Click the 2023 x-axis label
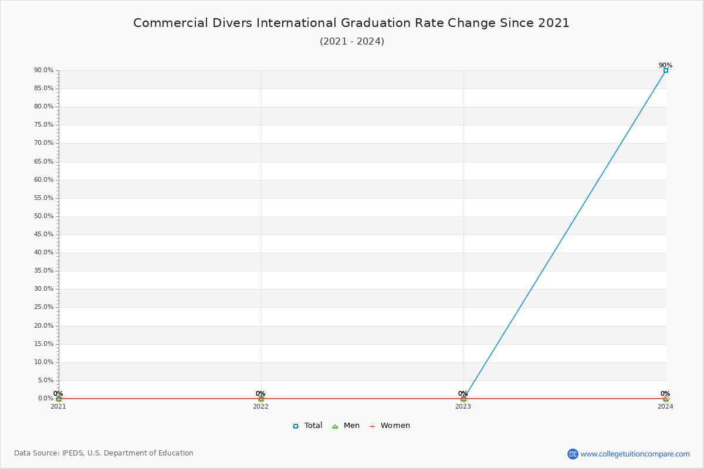The width and height of the screenshot is (704, 469). point(463,406)
